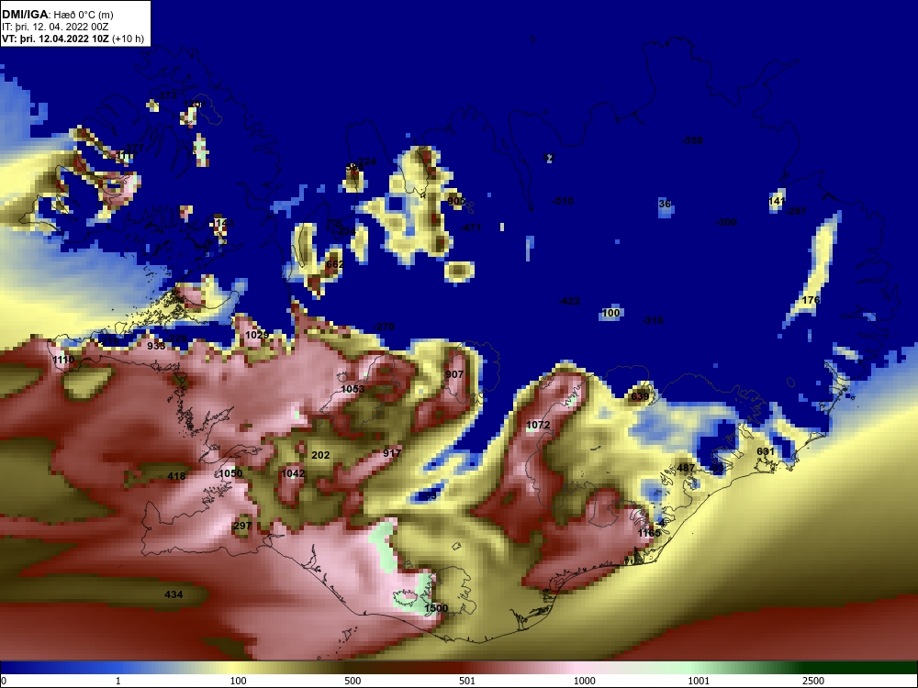Select the initialization line 'IT: þri. 12. 04. 2022 00Z'
The image size is (918, 688).
(55, 27)
